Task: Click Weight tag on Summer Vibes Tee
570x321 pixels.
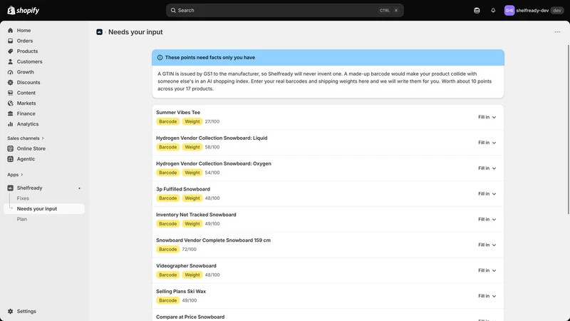Action: click(192, 121)
